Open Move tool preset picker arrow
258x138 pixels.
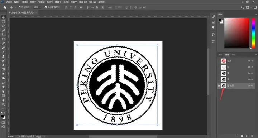pyautogui.click(x=15, y=7)
